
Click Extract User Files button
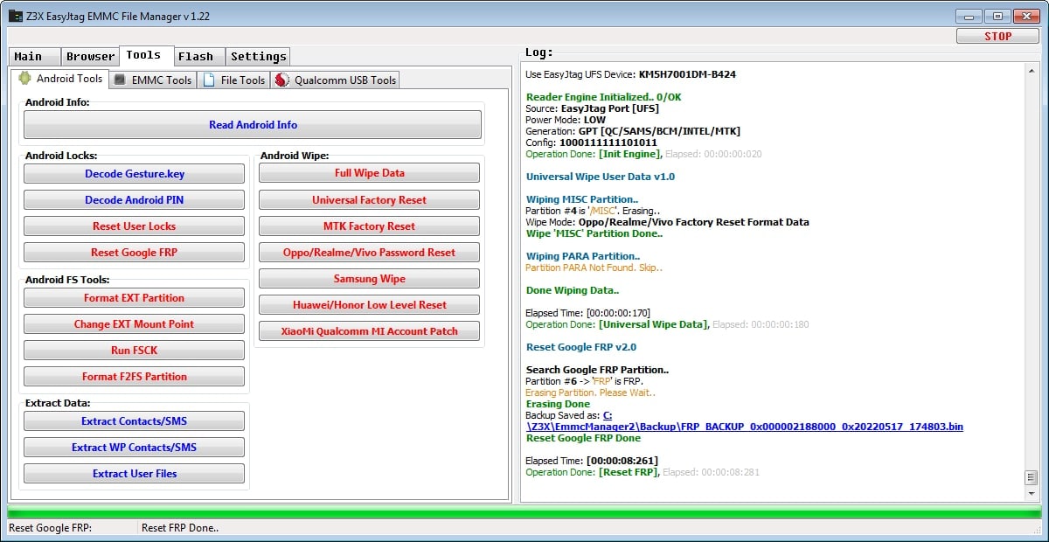click(x=134, y=474)
